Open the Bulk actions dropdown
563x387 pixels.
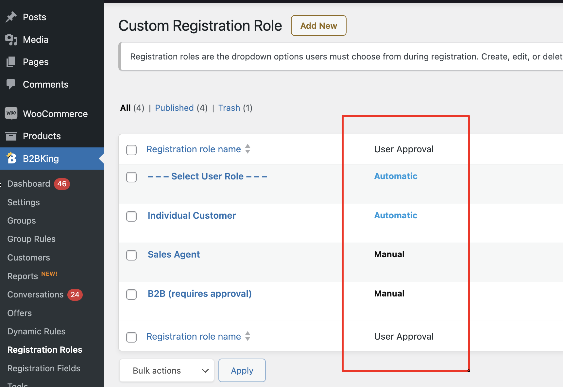[167, 370]
